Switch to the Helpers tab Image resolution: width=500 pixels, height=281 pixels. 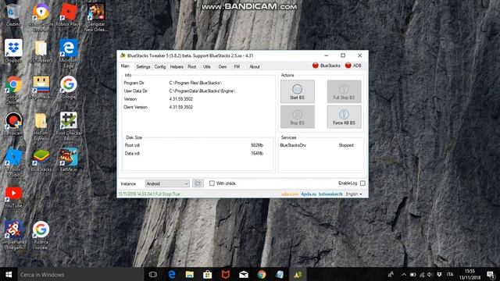click(x=177, y=66)
